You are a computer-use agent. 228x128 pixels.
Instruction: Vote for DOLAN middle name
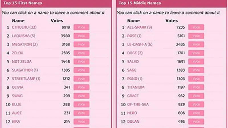click(x=196, y=121)
